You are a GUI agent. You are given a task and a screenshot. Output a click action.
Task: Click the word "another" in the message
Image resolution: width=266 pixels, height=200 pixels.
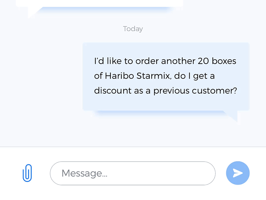[178, 61]
